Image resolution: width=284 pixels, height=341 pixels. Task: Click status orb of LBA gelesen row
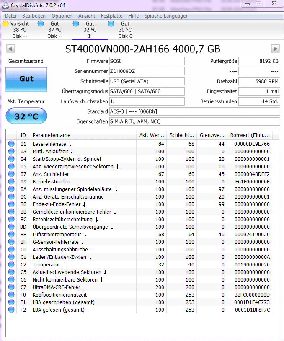pyautogui.click(x=11, y=310)
